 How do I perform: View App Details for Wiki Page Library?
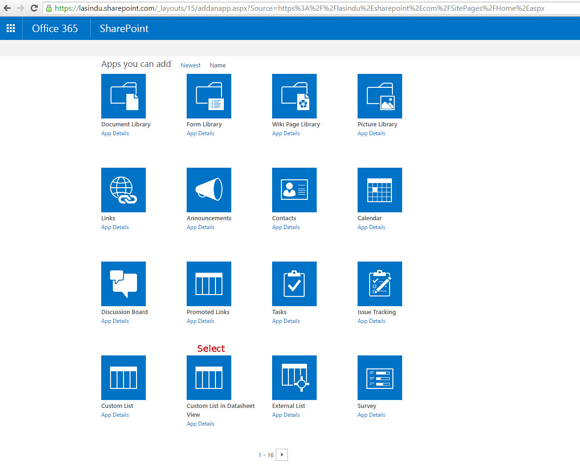(286, 133)
